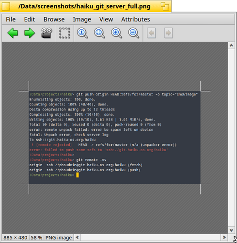Click the origin (push) remote line
The width and height of the screenshot is (237, 243).
[x=85, y=170]
